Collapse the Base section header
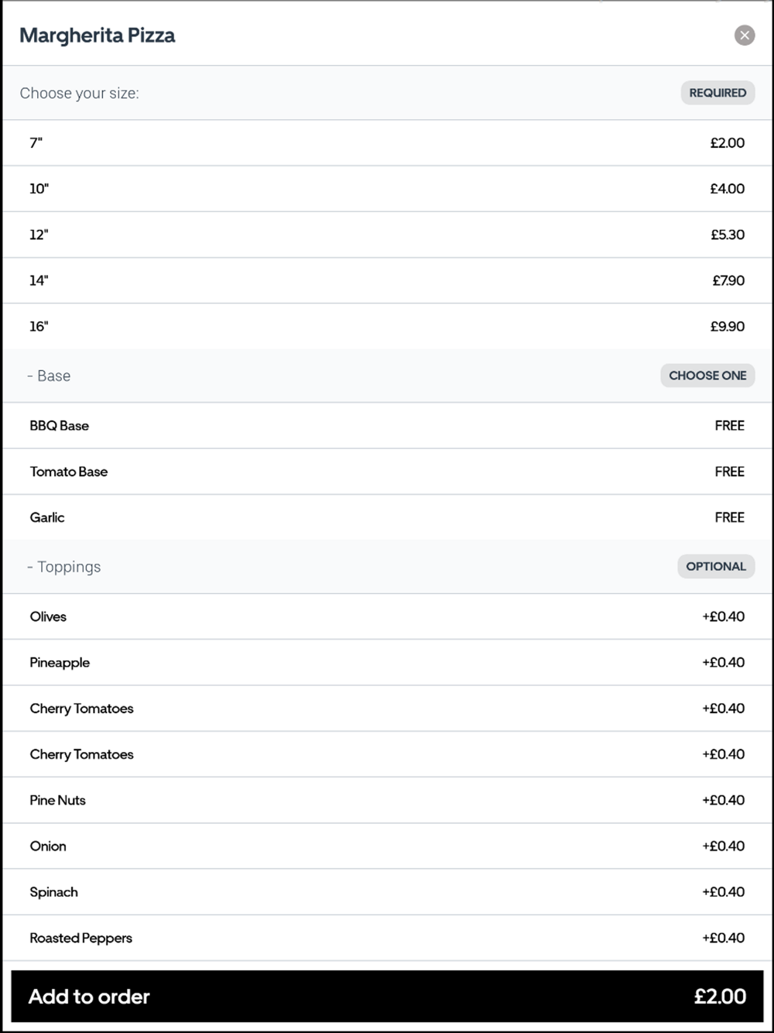This screenshot has height=1033, width=774. coord(50,376)
